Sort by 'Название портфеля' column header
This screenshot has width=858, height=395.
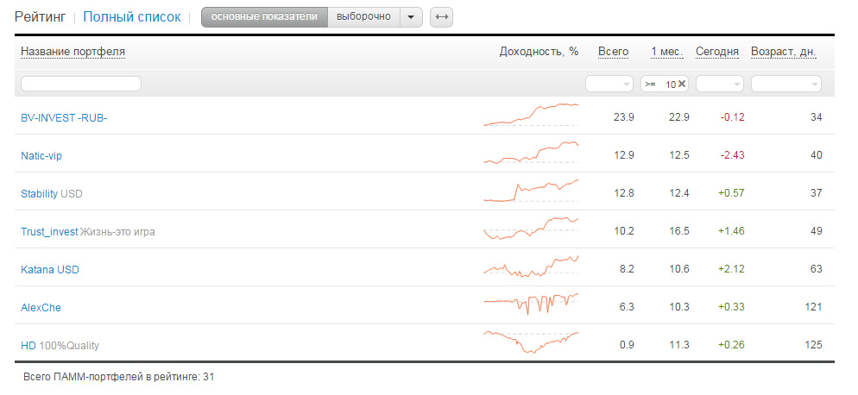73,52
